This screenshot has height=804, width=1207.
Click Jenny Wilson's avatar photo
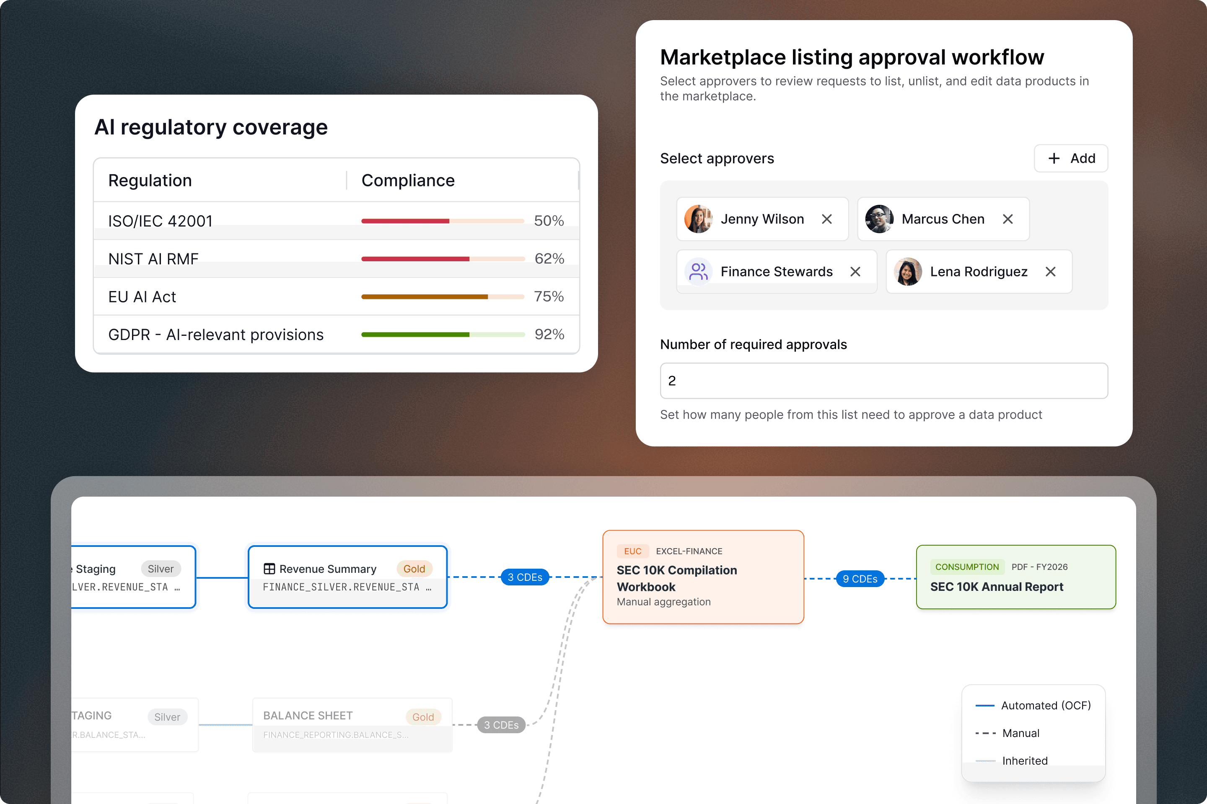point(699,219)
